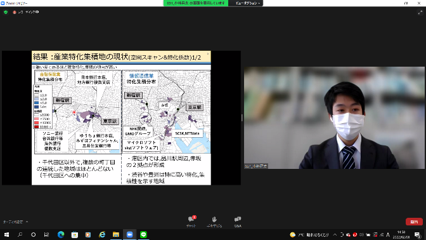Enter full screen with the corner arrows icon

(x=420, y=12)
